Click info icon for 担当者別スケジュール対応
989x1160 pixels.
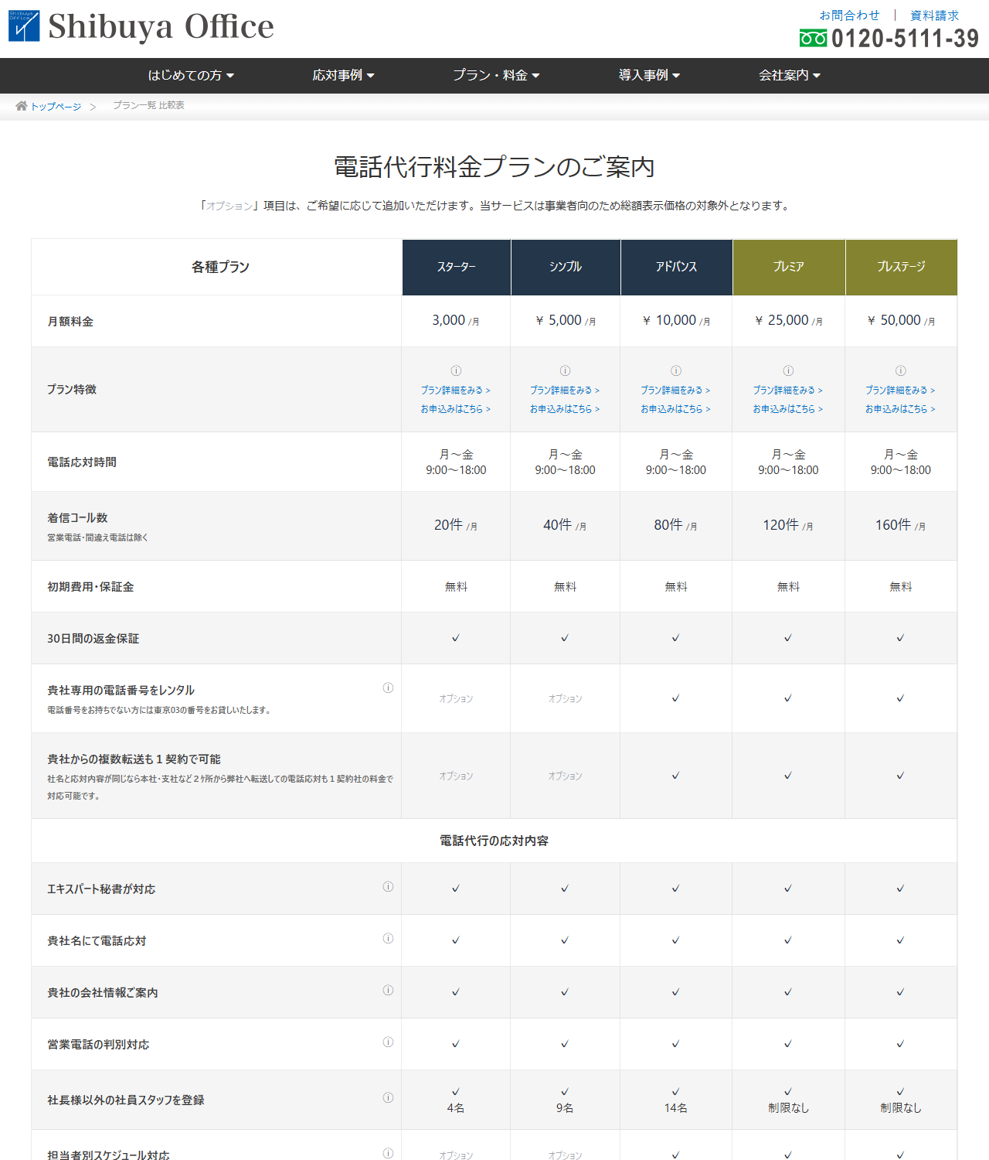(388, 1153)
